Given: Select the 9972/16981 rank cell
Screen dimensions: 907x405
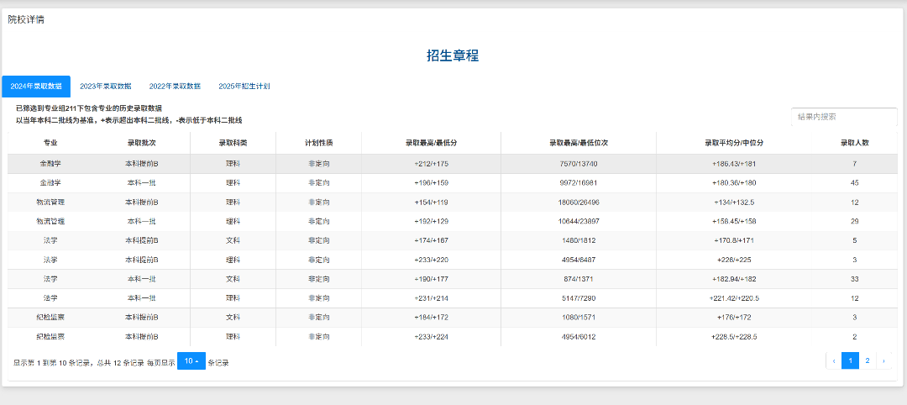Looking at the screenshot, I should tap(579, 183).
